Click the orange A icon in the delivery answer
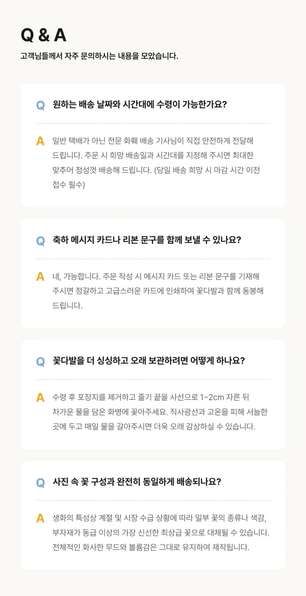306x596 pixels. tap(40, 141)
